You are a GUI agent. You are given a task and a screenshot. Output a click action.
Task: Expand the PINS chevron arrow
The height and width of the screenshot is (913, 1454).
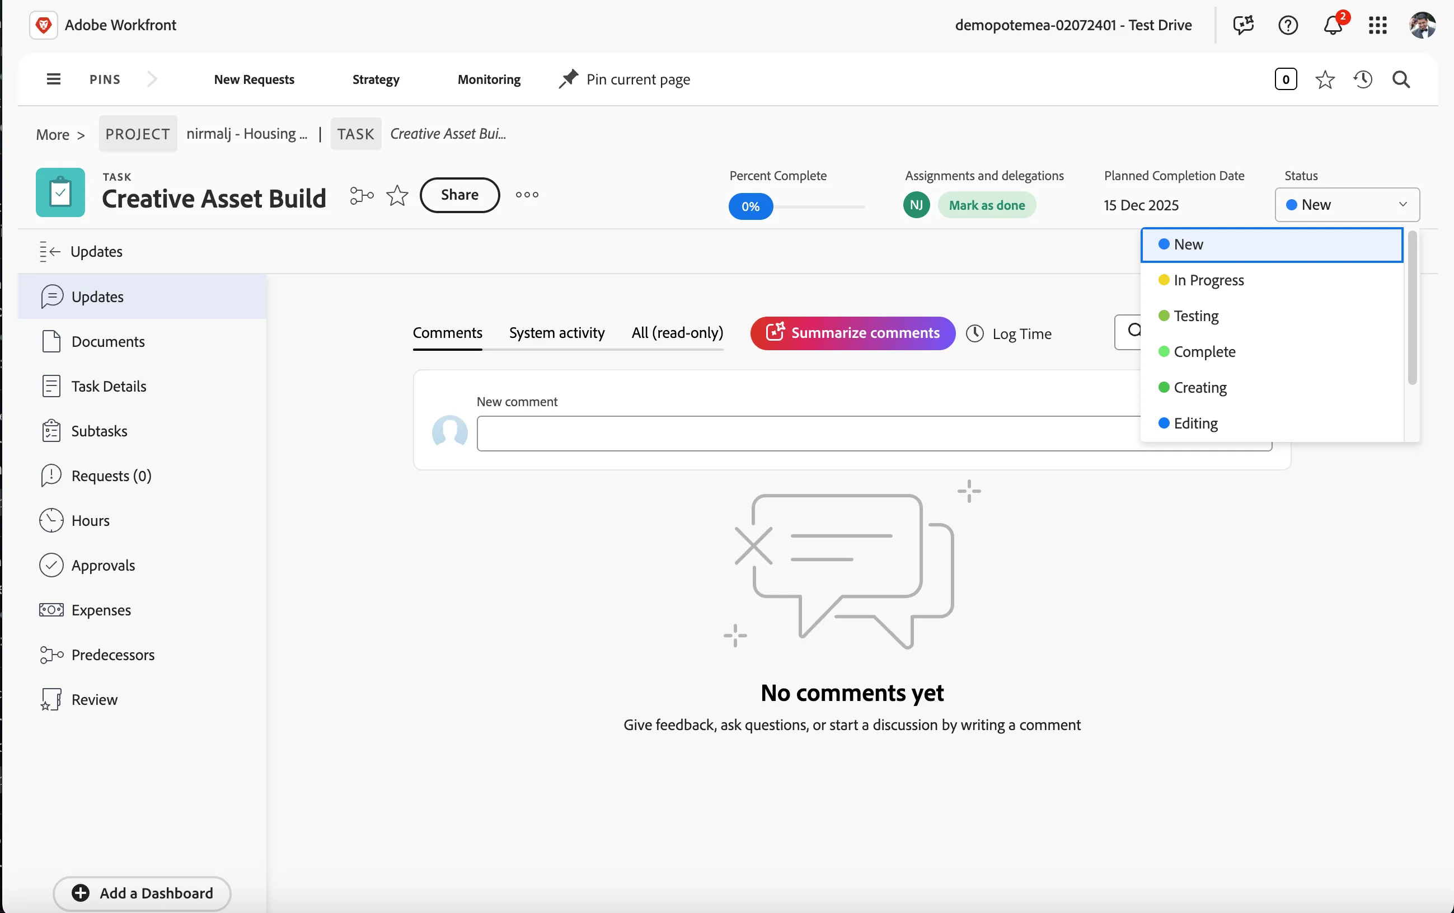coord(152,79)
